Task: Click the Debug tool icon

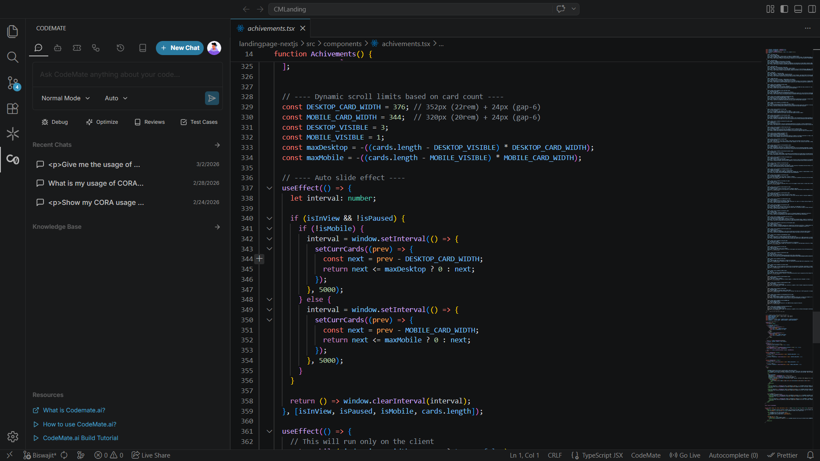Action: click(x=45, y=122)
